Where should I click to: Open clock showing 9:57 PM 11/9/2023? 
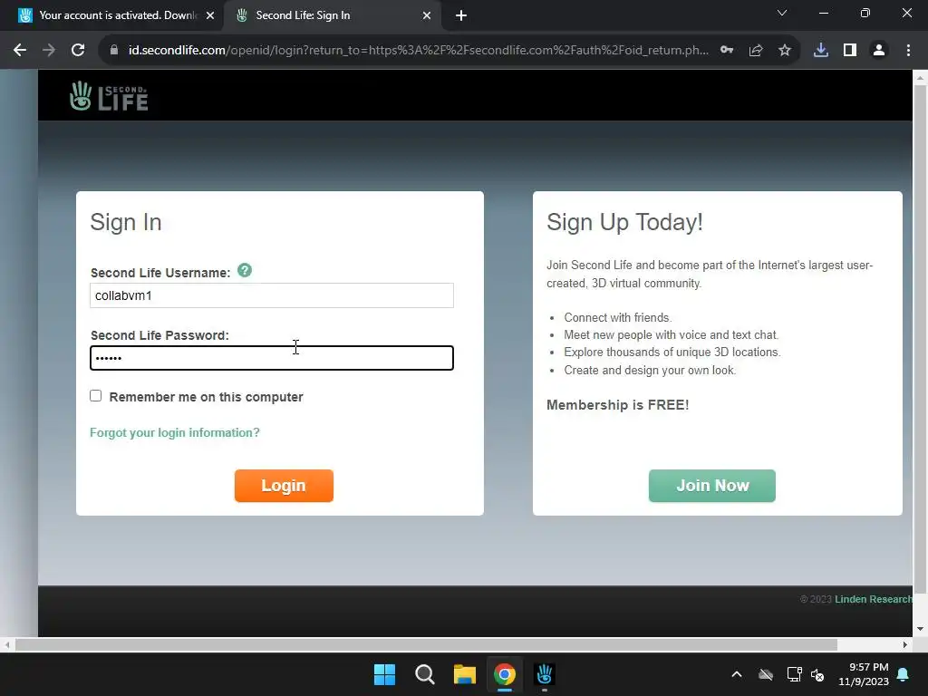pyautogui.click(x=864, y=674)
